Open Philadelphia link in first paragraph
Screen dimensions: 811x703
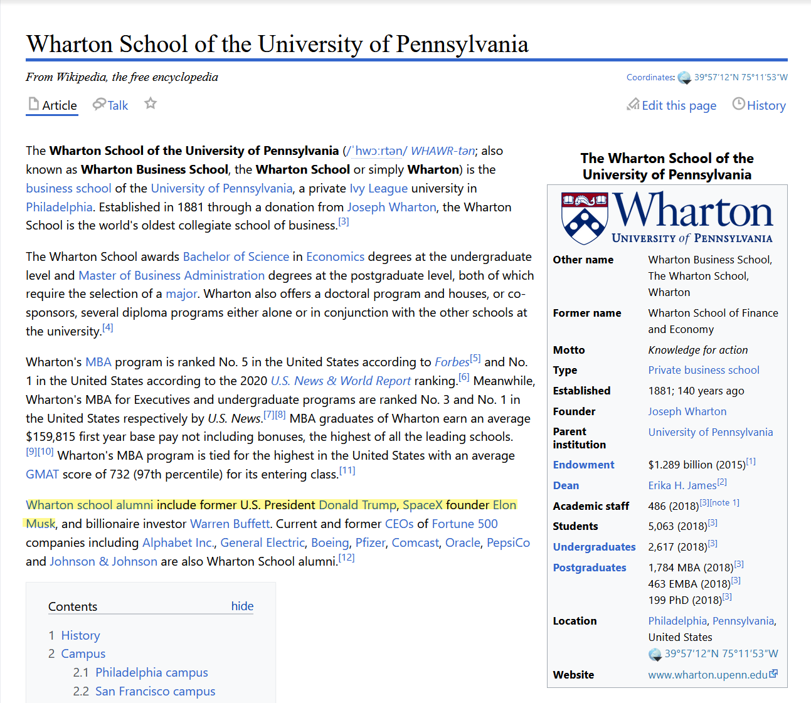click(59, 207)
